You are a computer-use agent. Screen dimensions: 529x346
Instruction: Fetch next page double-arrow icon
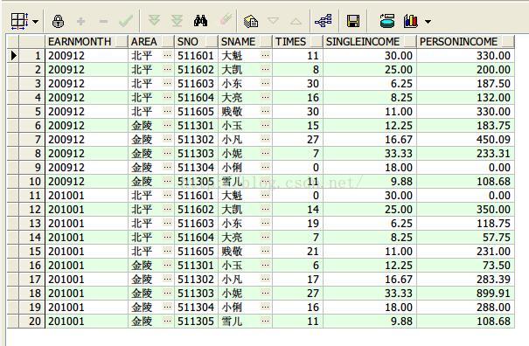click(154, 21)
